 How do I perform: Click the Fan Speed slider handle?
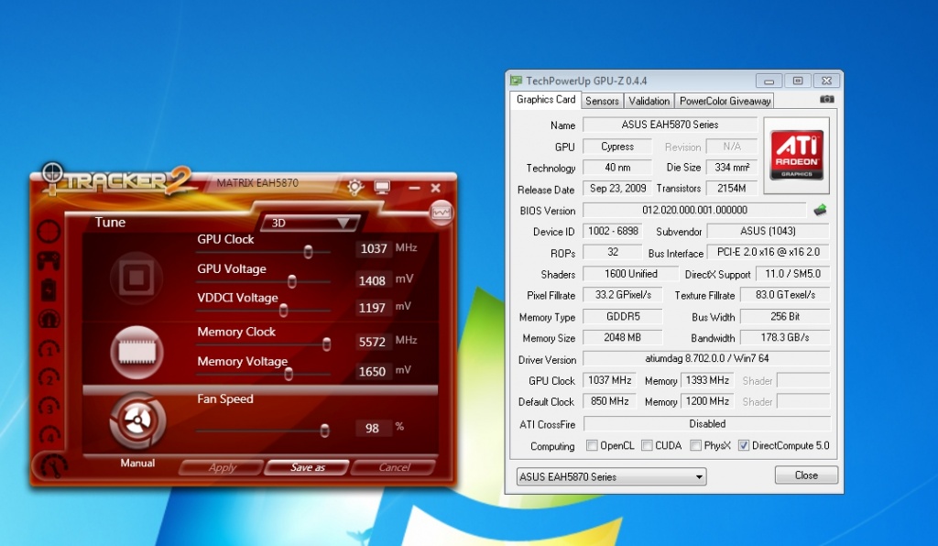pos(324,430)
